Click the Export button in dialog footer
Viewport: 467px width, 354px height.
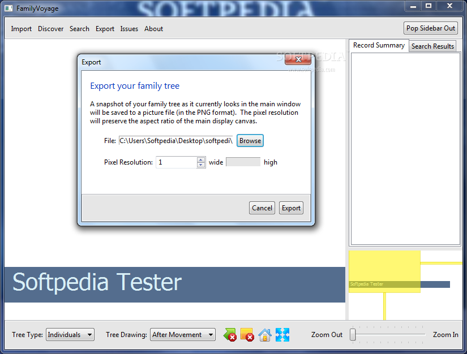(291, 208)
